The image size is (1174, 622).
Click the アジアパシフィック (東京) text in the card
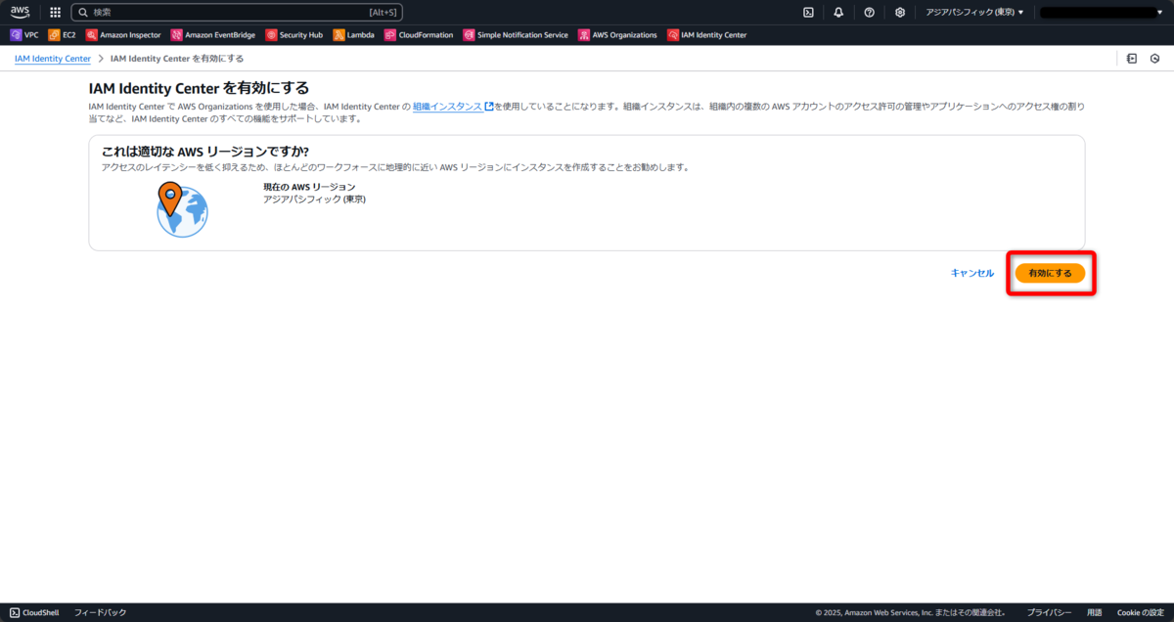[314, 199]
